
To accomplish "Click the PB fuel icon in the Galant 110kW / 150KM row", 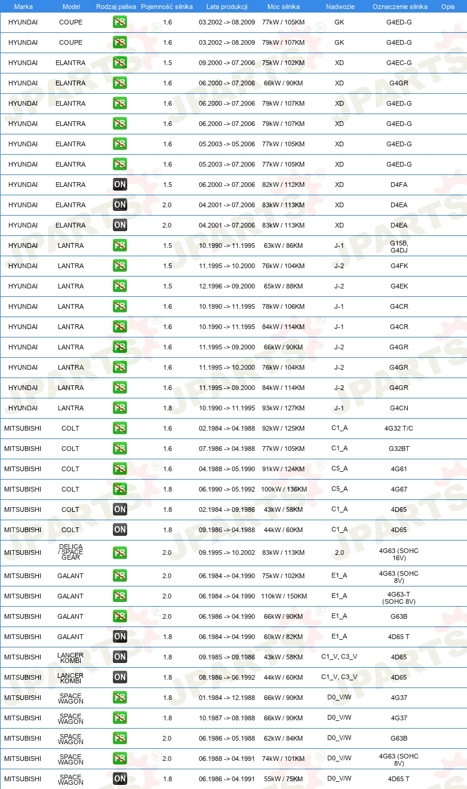I will pos(120,596).
